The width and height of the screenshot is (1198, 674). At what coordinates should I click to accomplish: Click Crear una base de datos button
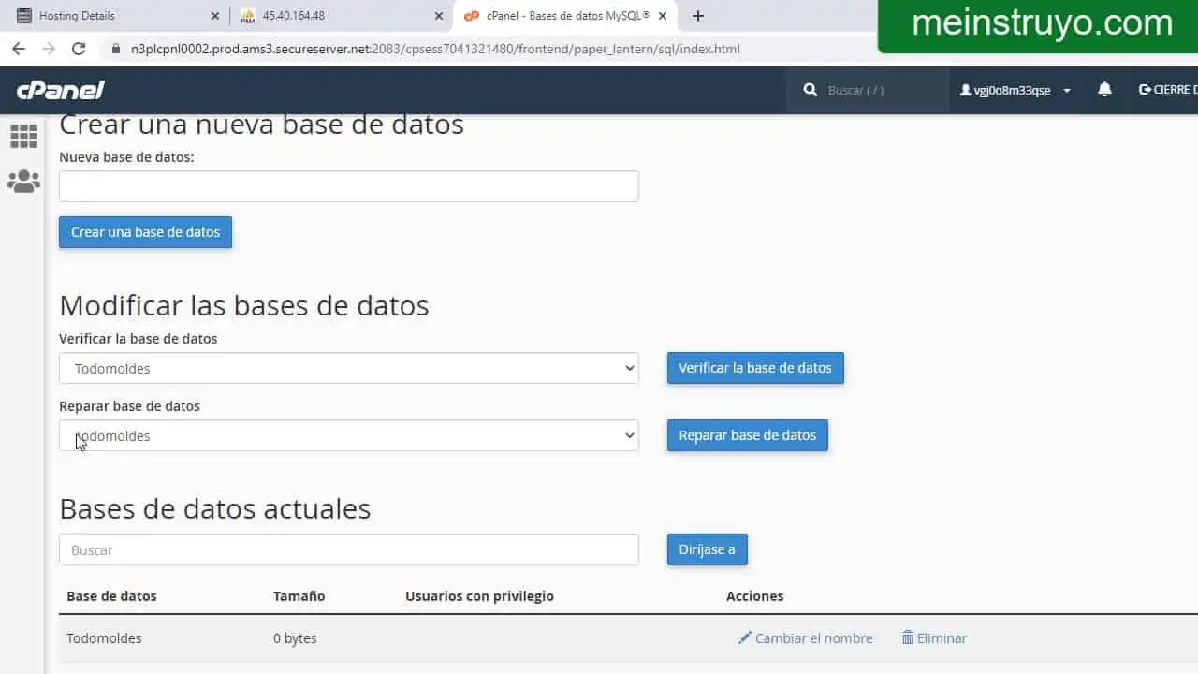(x=145, y=232)
